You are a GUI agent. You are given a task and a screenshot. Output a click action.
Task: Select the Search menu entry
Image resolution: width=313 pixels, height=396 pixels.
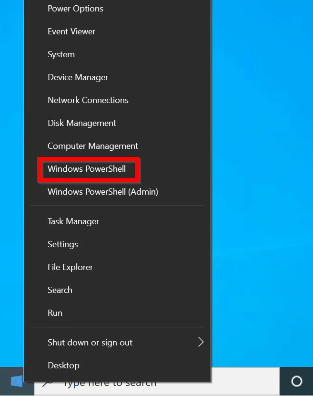tap(60, 290)
